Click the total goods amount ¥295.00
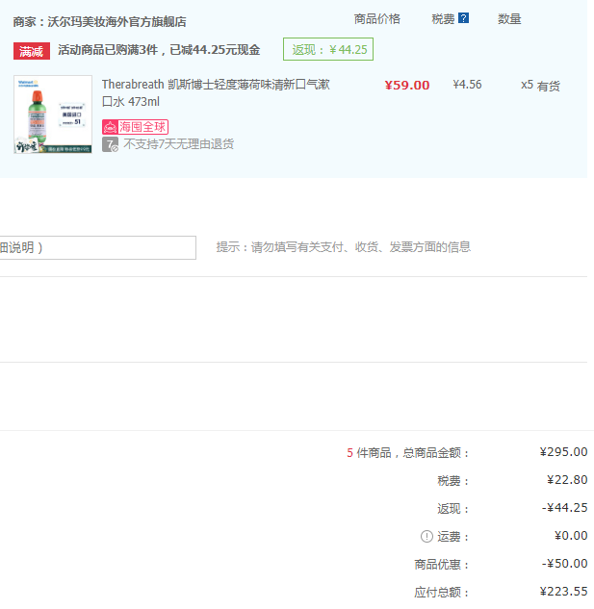This screenshot has height=609, width=594. (x=563, y=452)
